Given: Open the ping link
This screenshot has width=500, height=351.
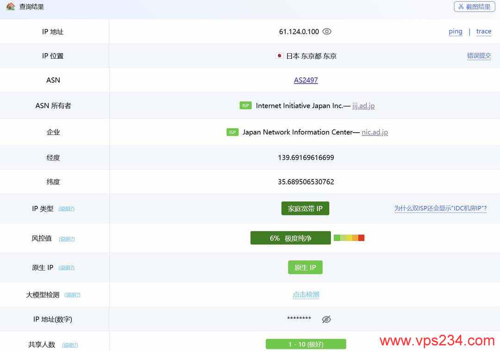Looking at the screenshot, I should [x=456, y=31].
